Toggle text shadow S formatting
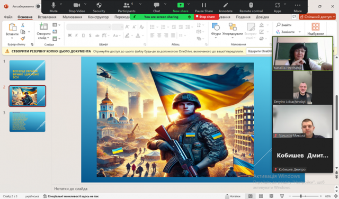 (x=90, y=35)
